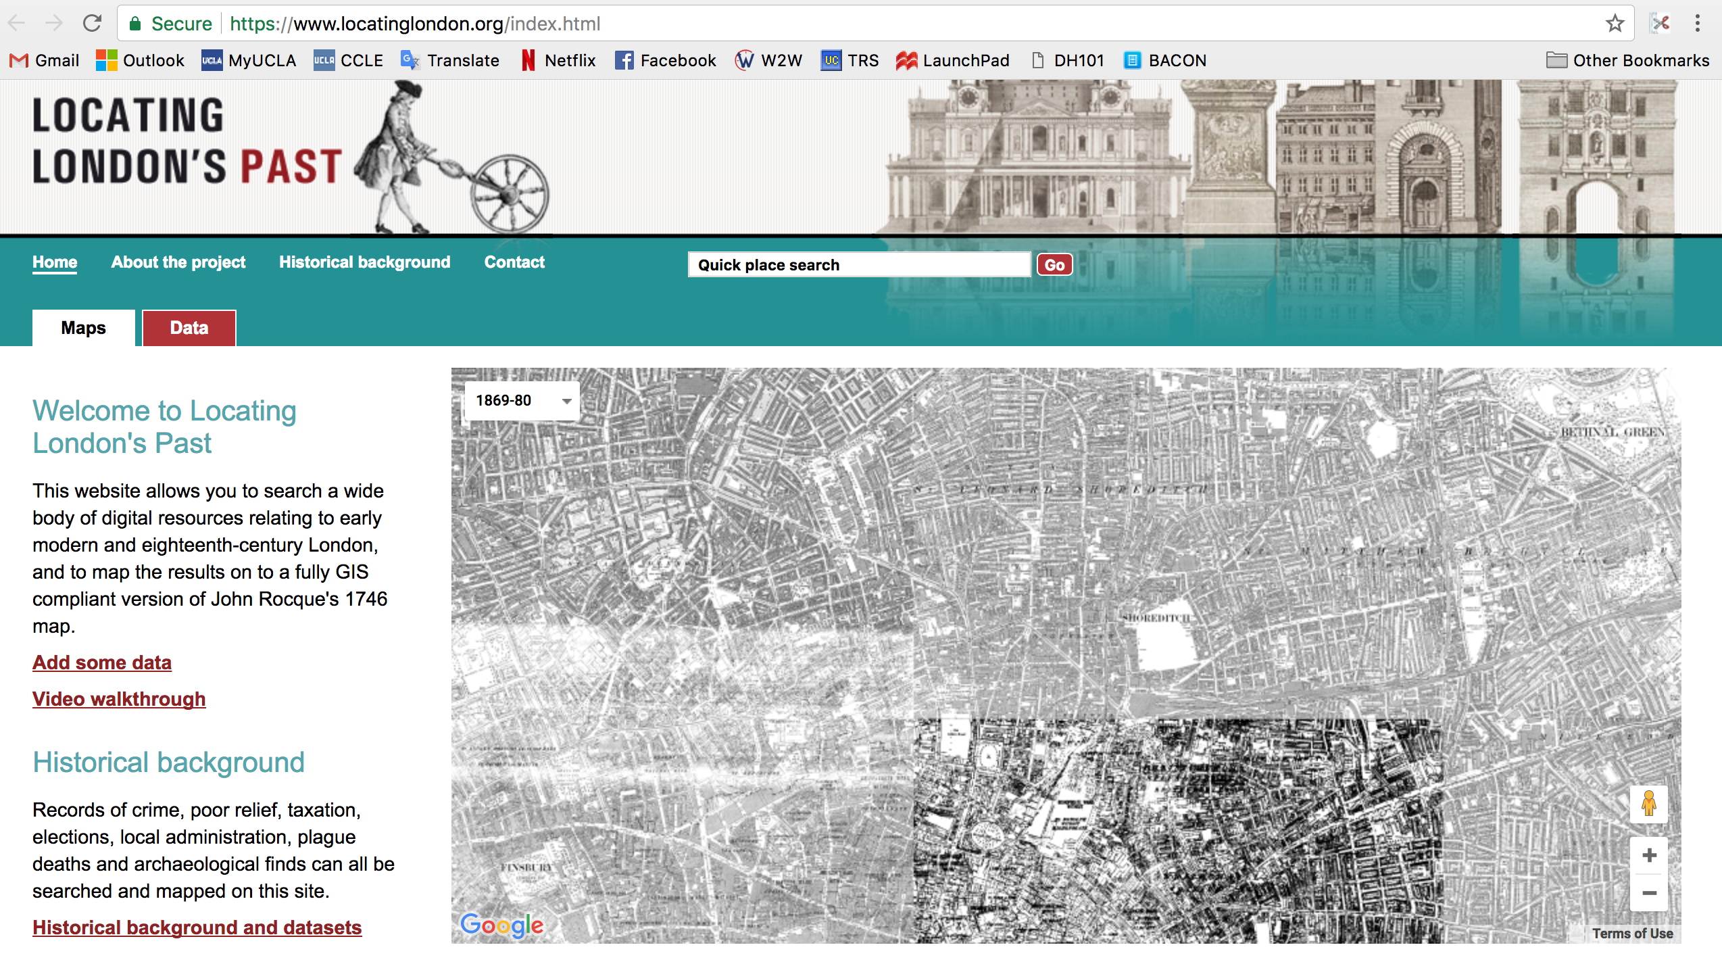Screen dimensions: 1722x964
Task: Open the Translate bookmark
Action: coord(450,61)
